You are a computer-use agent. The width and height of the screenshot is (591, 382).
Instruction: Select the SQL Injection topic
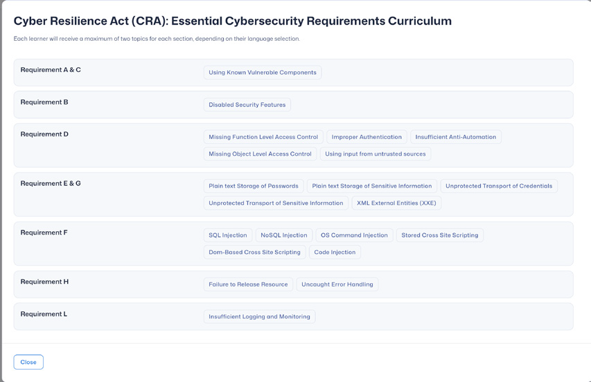coord(228,235)
